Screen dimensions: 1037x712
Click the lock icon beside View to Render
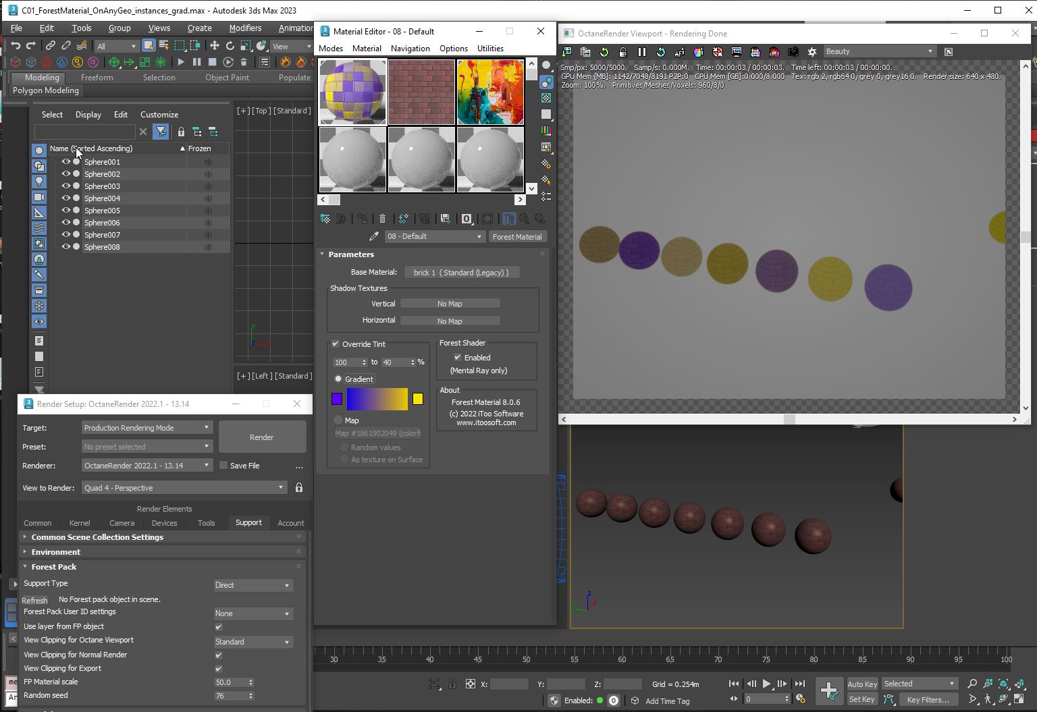299,488
